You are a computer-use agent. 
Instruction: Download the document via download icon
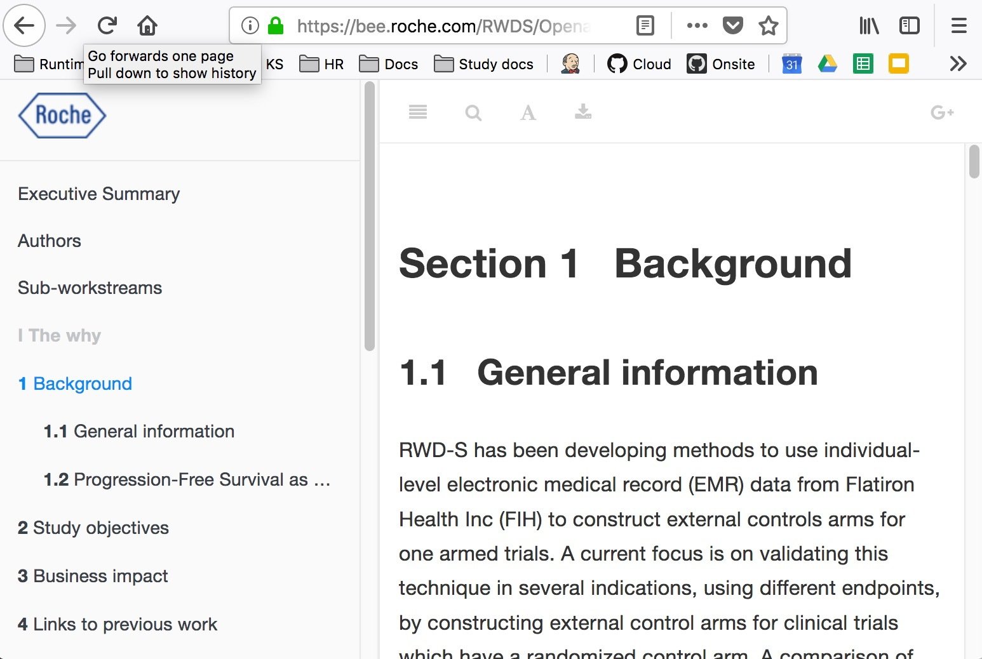coord(582,112)
